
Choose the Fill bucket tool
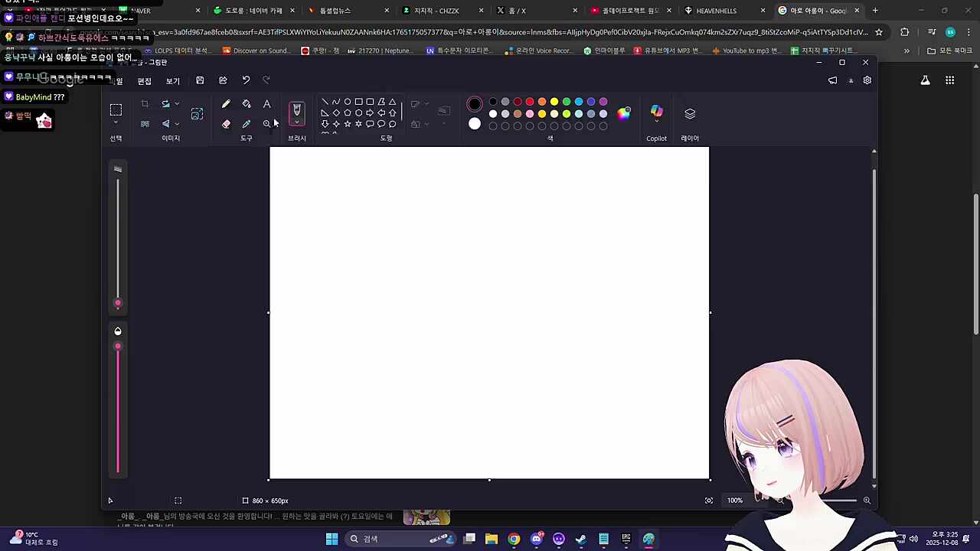(x=247, y=104)
